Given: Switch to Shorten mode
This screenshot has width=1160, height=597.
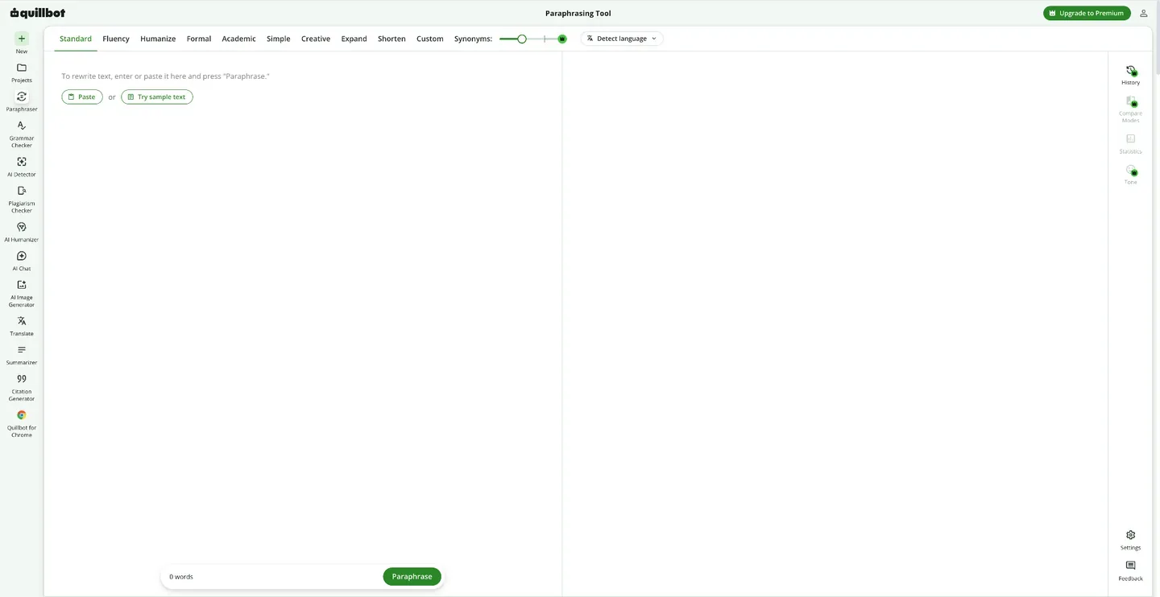Looking at the screenshot, I should coord(391,39).
